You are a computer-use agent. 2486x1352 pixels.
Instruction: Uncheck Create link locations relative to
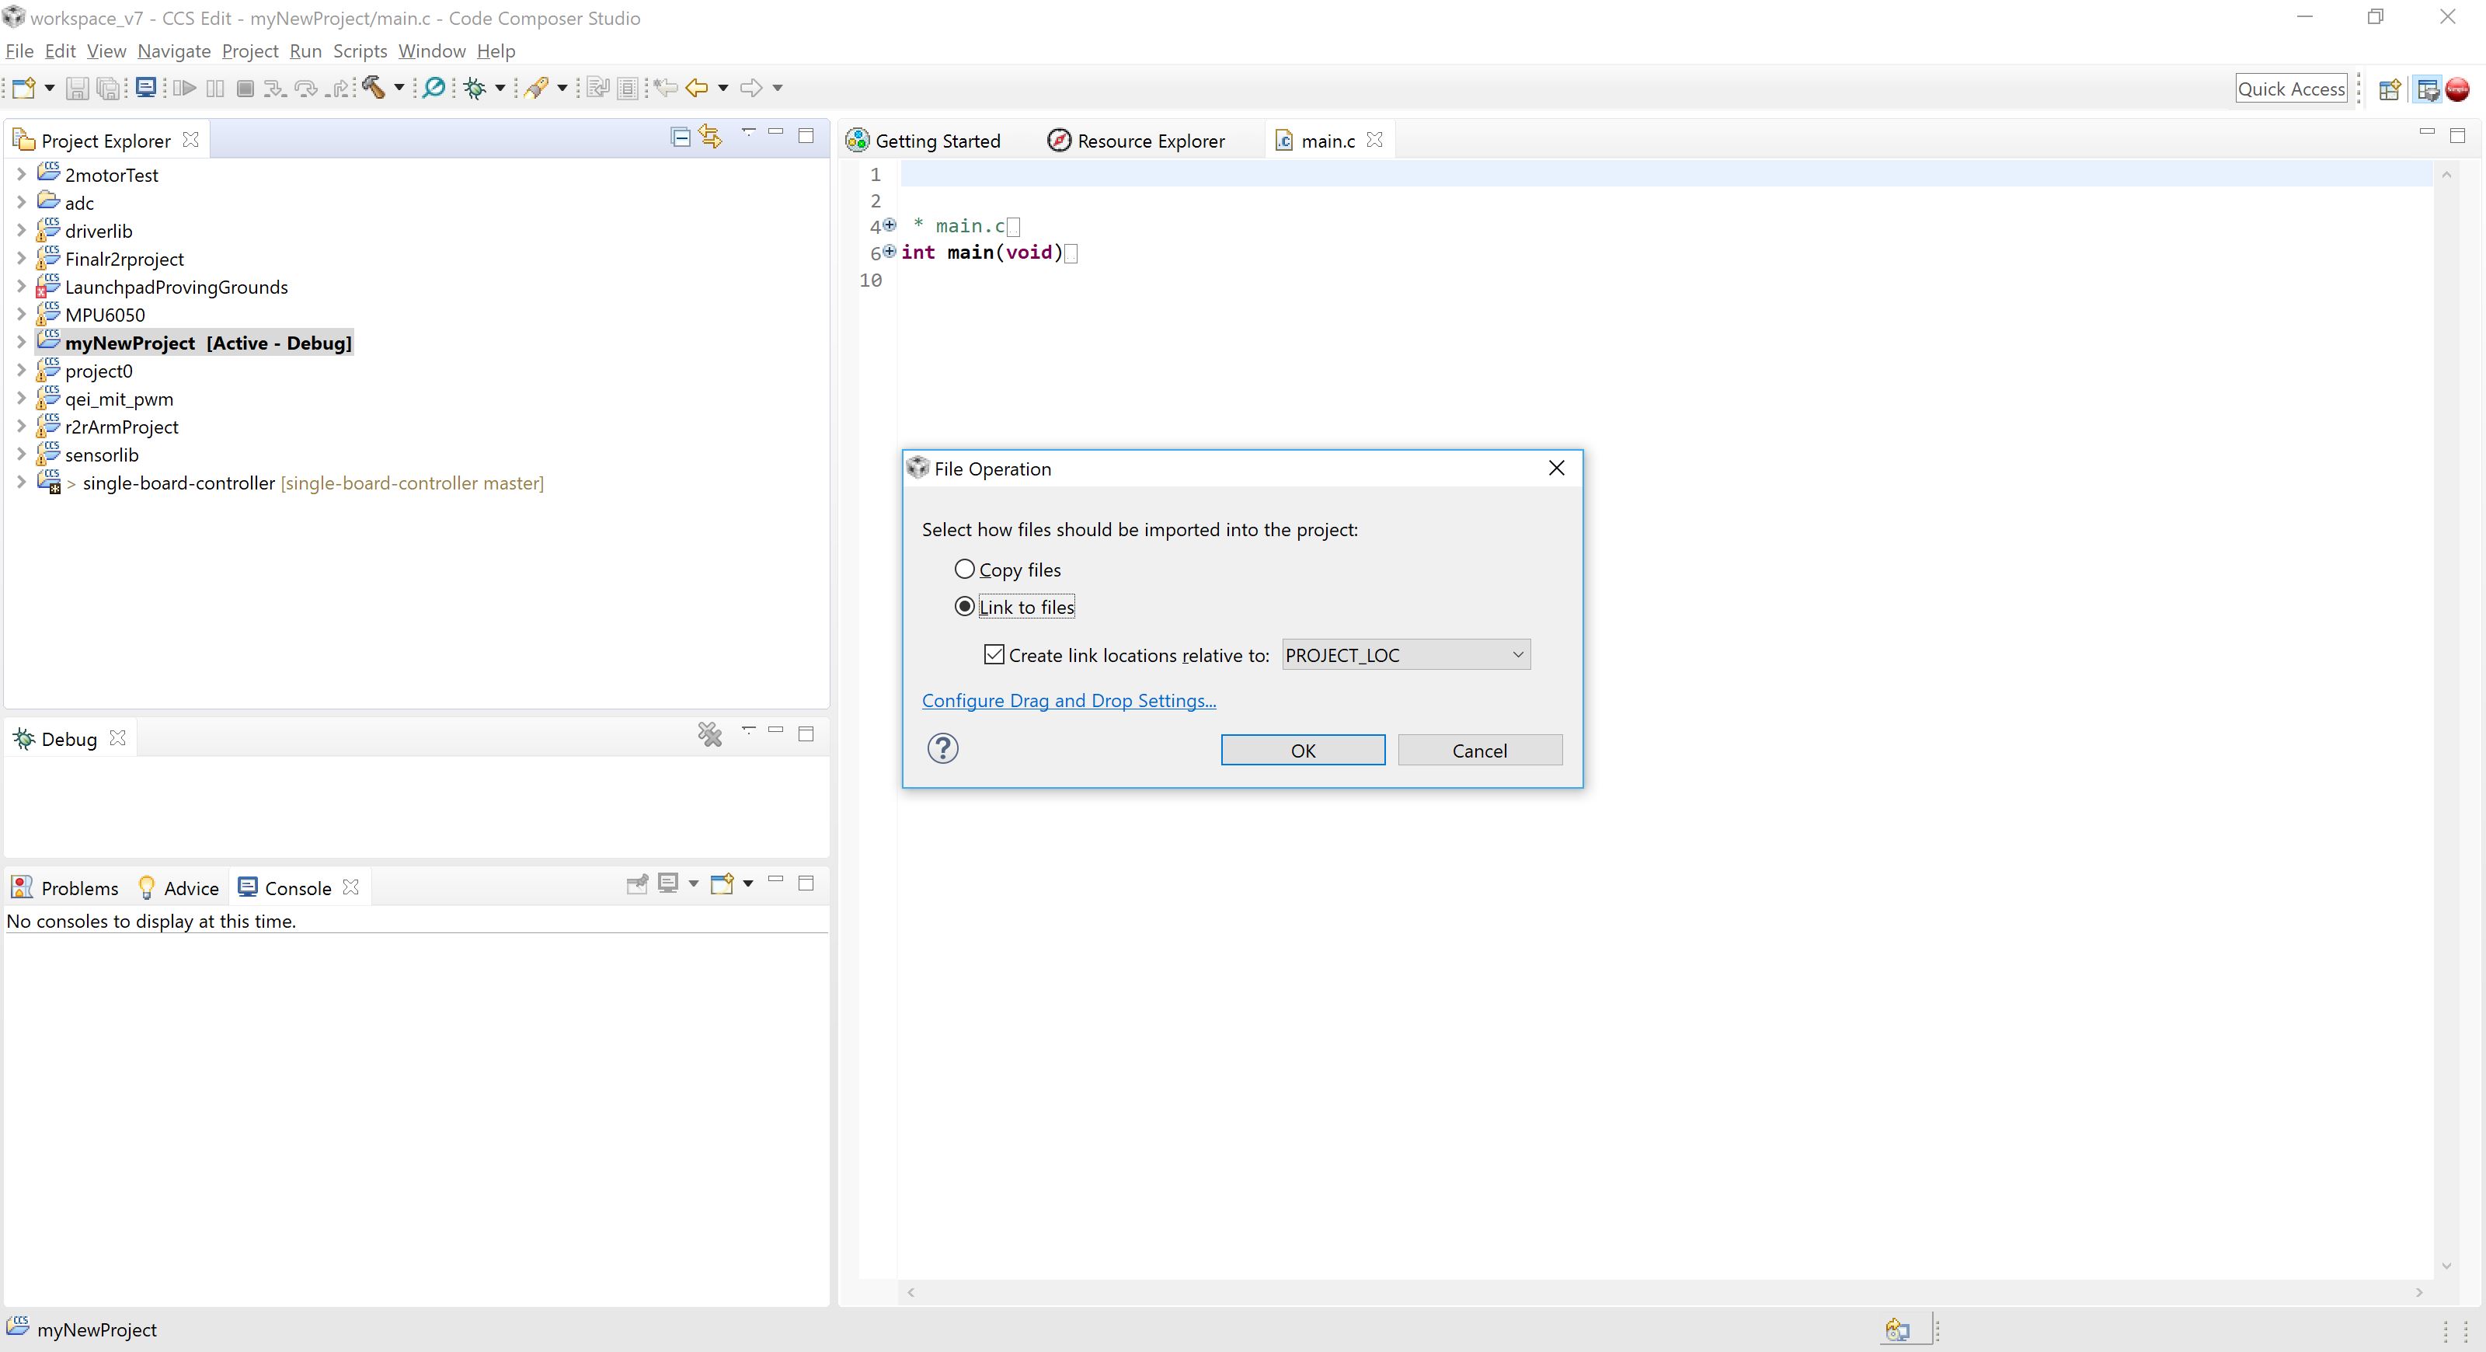click(x=994, y=655)
